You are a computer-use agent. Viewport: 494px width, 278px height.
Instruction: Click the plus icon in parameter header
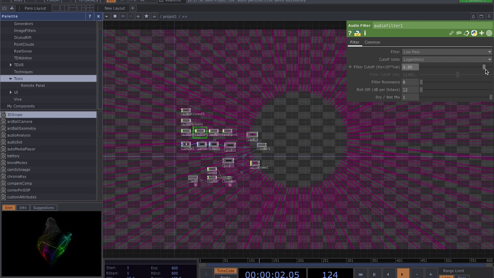click(x=482, y=33)
